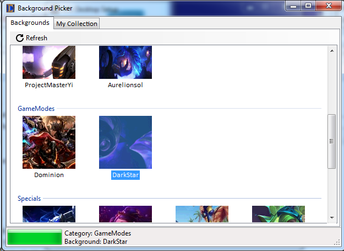Select the Backgrounds tab
This screenshot has height=251, width=344.
tap(30, 23)
